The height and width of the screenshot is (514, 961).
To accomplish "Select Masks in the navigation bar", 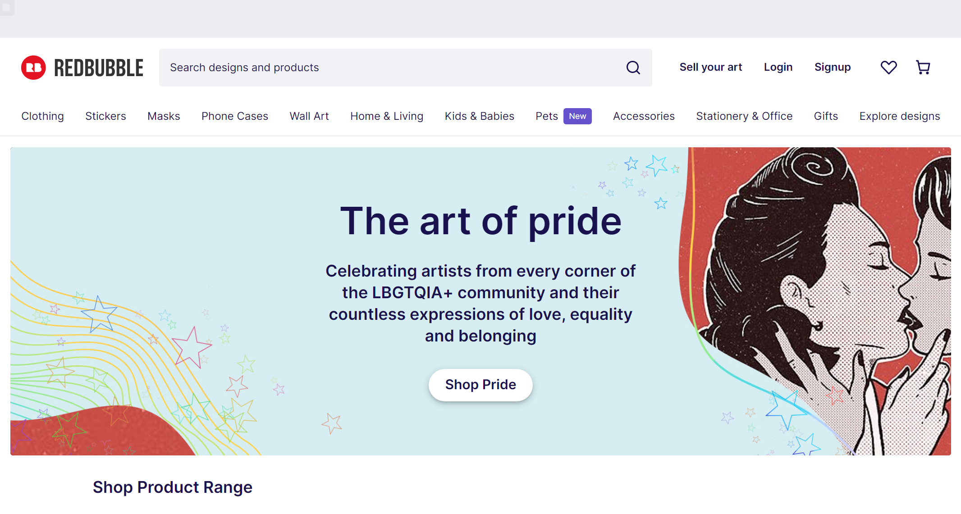I will pyautogui.click(x=164, y=116).
